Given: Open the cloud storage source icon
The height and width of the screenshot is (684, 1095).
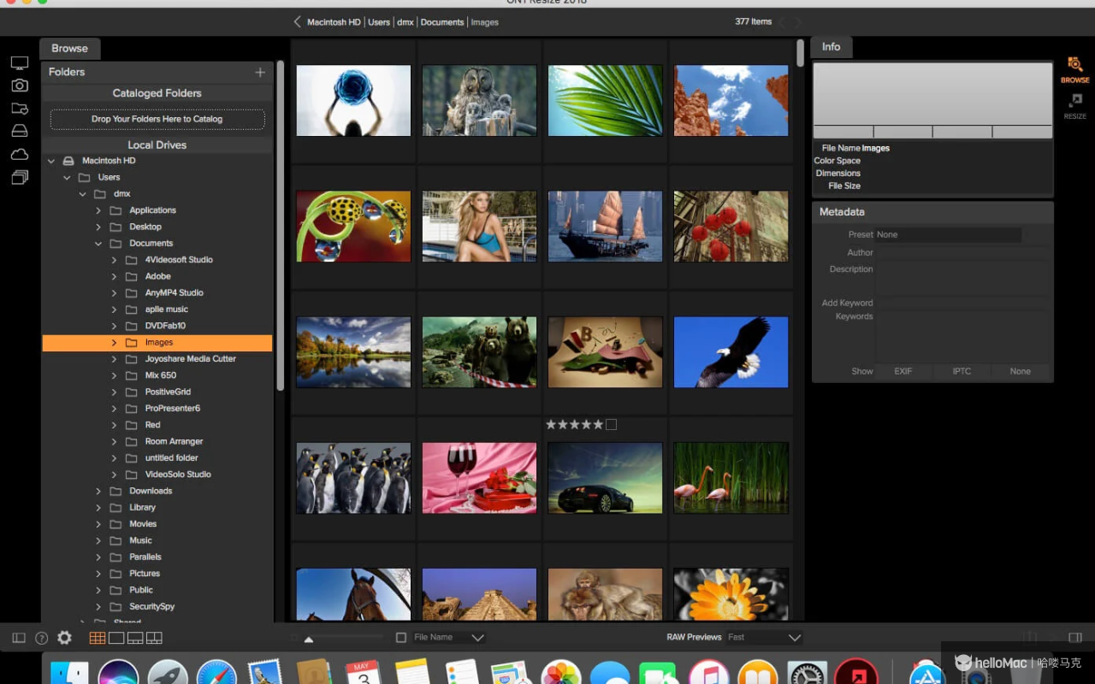Looking at the screenshot, I should tap(19, 154).
